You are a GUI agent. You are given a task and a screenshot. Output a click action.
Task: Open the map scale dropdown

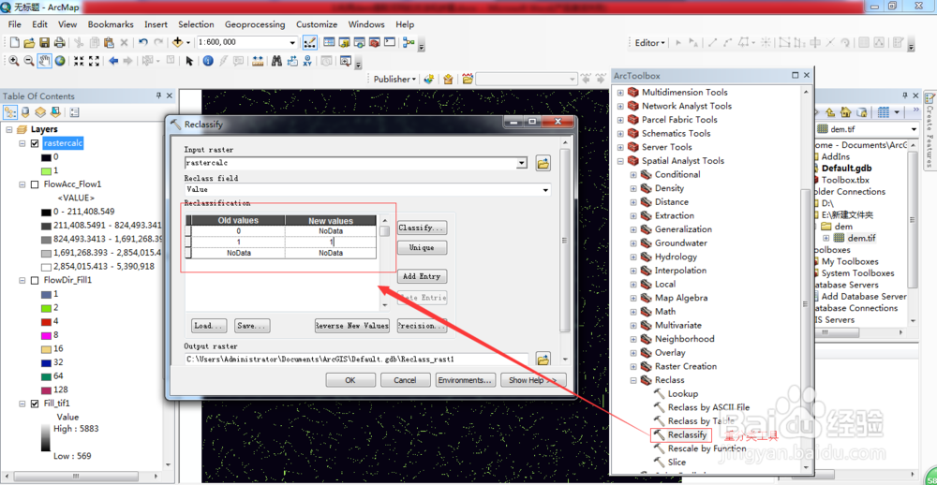point(292,43)
